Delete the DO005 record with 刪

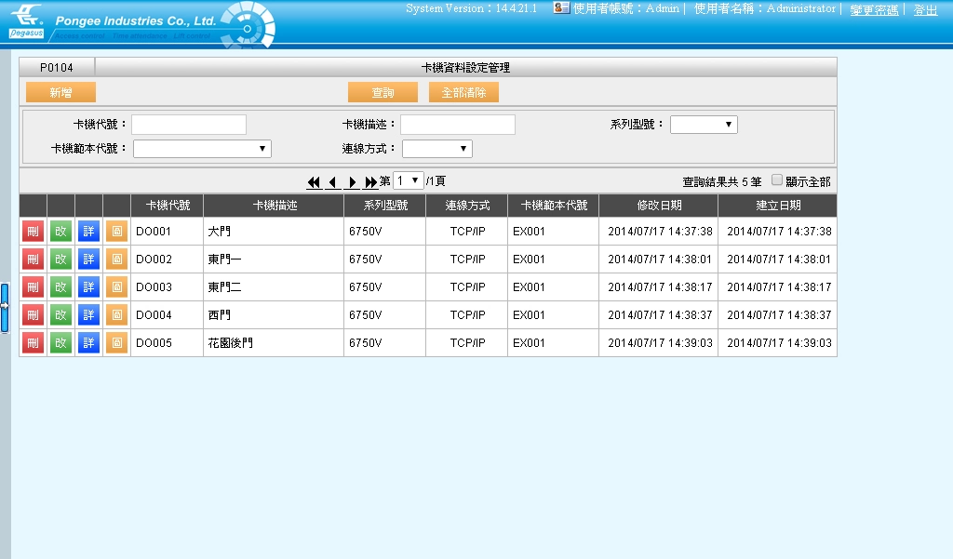[33, 342]
